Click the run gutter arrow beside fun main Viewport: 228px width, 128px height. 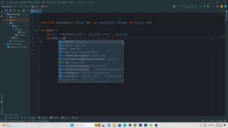click(36, 30)
